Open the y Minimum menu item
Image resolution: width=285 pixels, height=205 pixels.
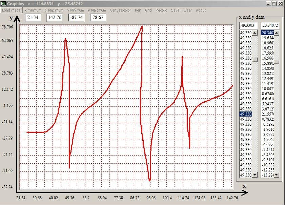pos(76,10)
